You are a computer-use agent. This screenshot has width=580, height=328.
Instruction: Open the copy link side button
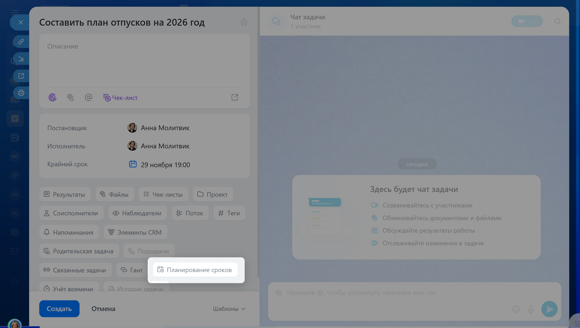click(x=21, y=42)
